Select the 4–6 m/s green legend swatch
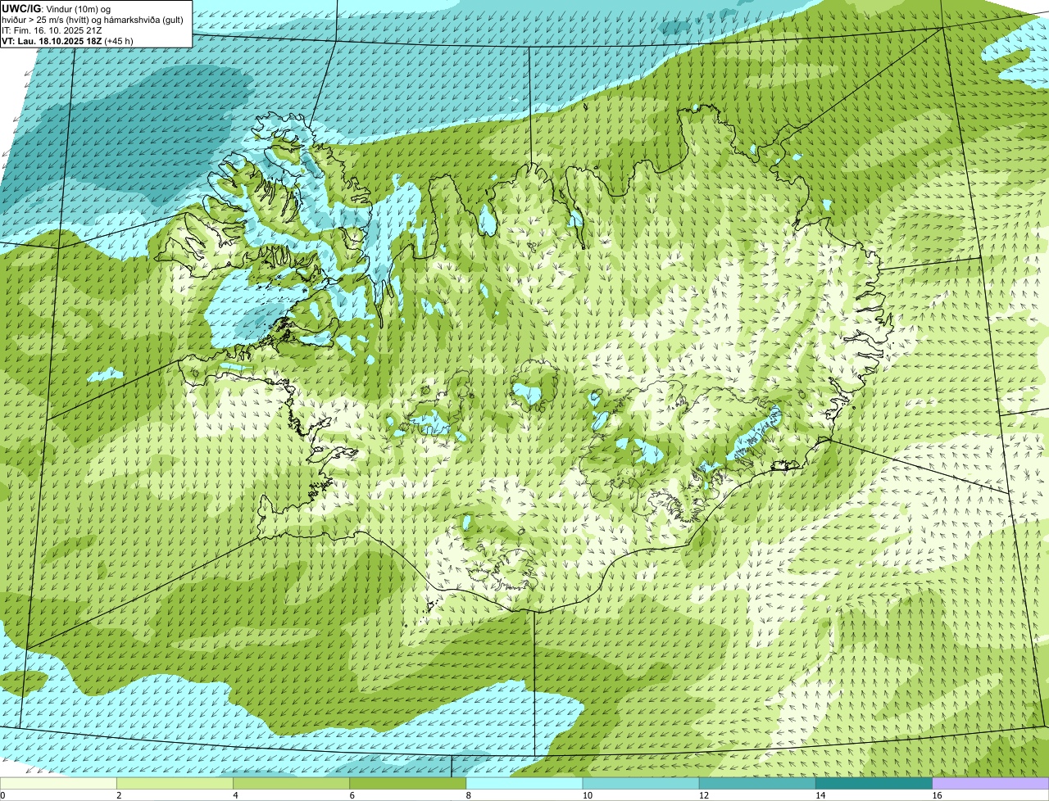The width and height of the screenshot is (1049, 801). click(292, 783)
